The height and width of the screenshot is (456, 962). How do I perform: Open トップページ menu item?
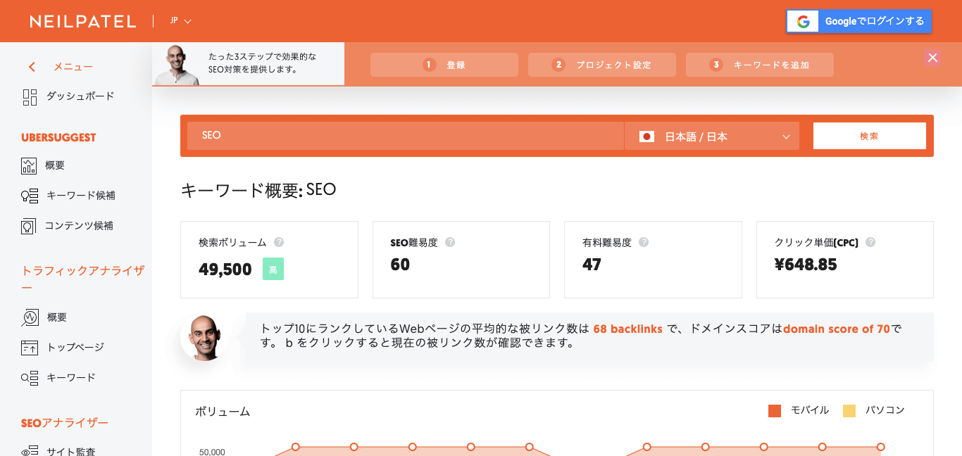(63, 348)
